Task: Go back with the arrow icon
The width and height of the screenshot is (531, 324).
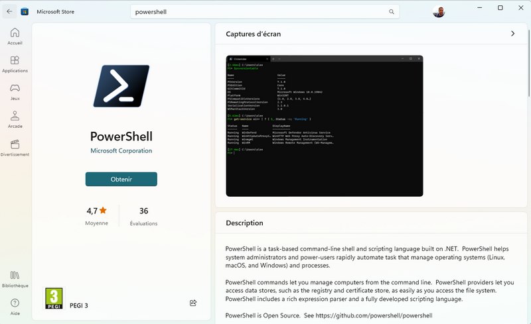Action: [x=9, y=11]
